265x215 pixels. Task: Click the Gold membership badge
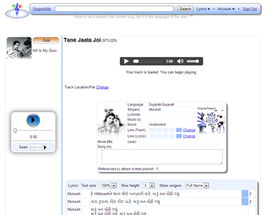[46, 41]
